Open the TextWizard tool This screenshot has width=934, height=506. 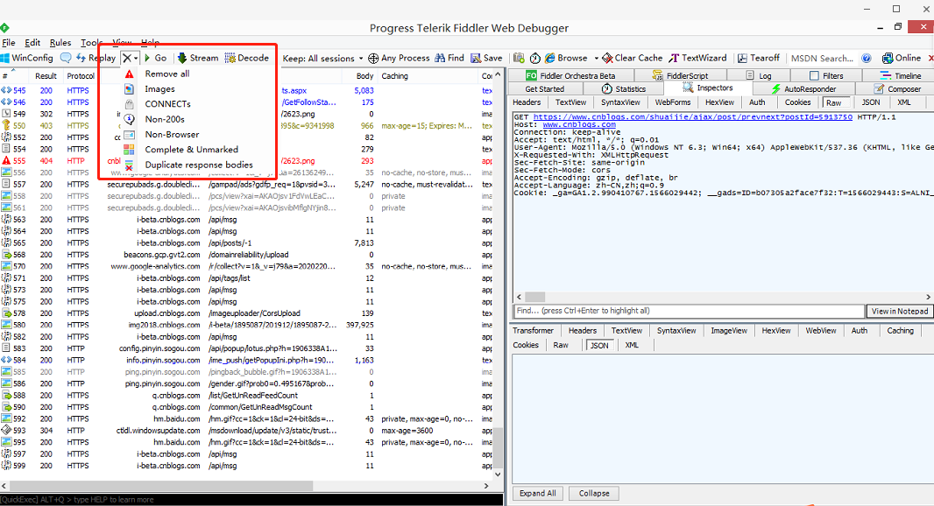[697, 58]
